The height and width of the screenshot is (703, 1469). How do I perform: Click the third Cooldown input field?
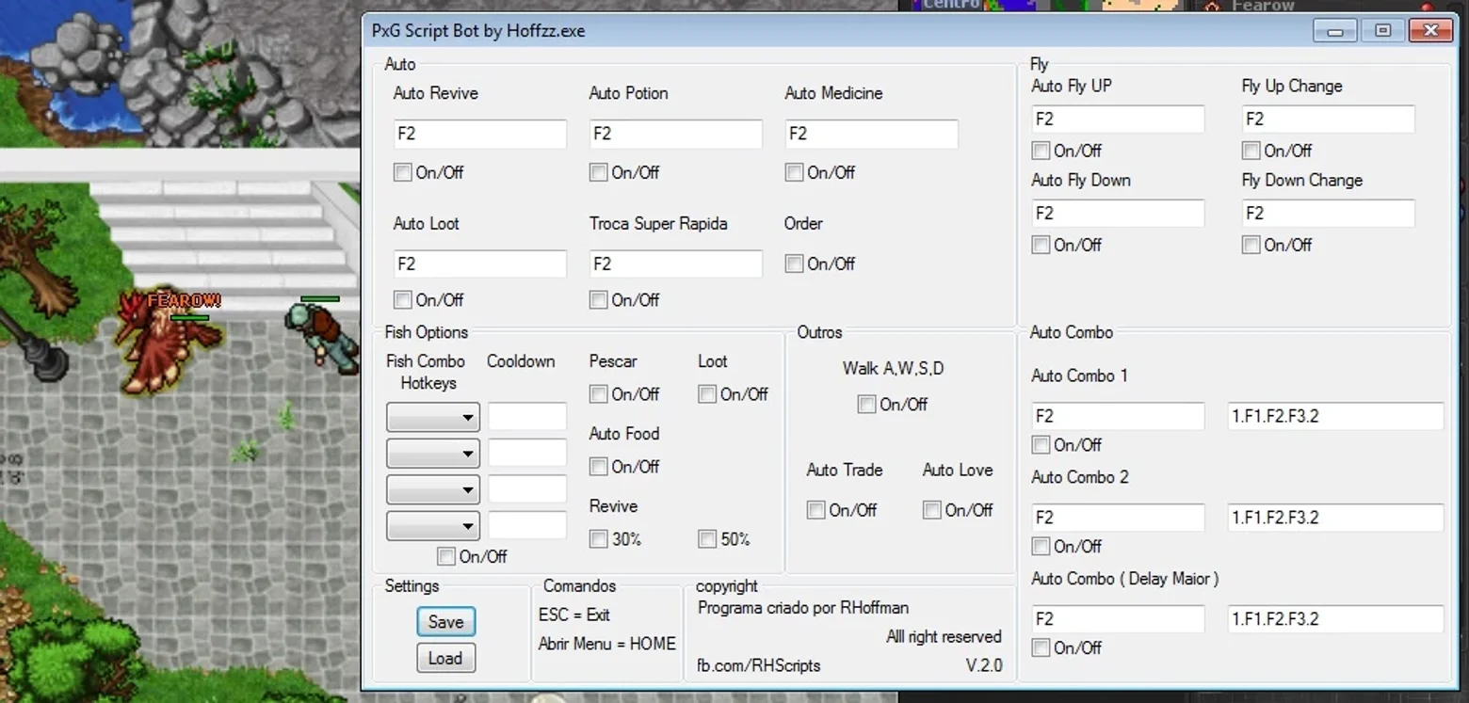coord(527,489)
